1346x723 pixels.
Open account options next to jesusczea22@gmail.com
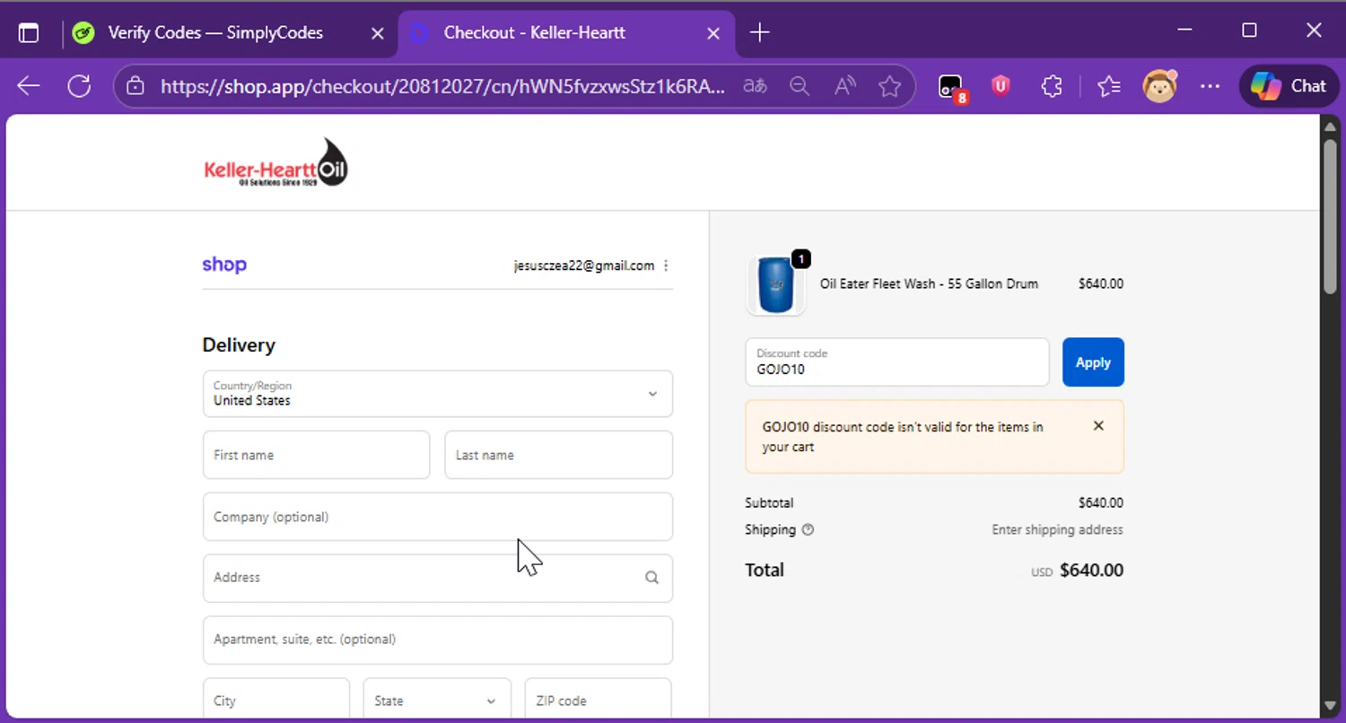coord(666,266)
